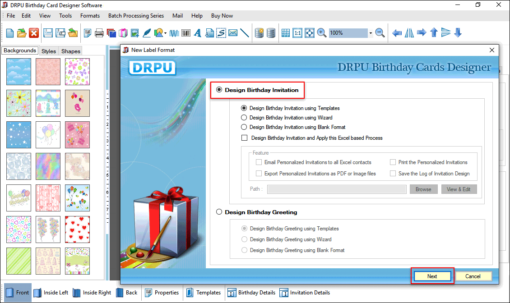Click the envelope mail icon
The image size is (510, 303).
tap(233, 33)
